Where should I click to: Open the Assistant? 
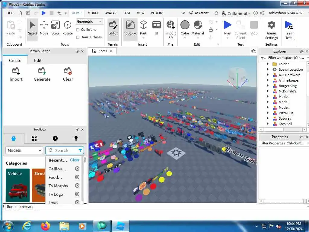pos(199,13)
